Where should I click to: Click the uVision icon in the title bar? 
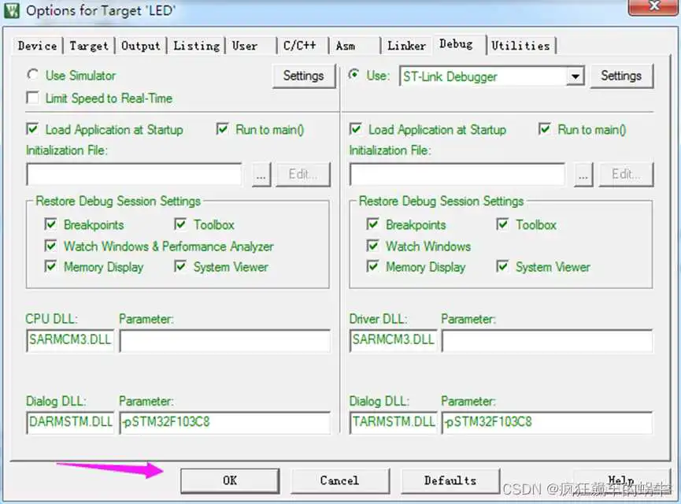click(11, 10)
